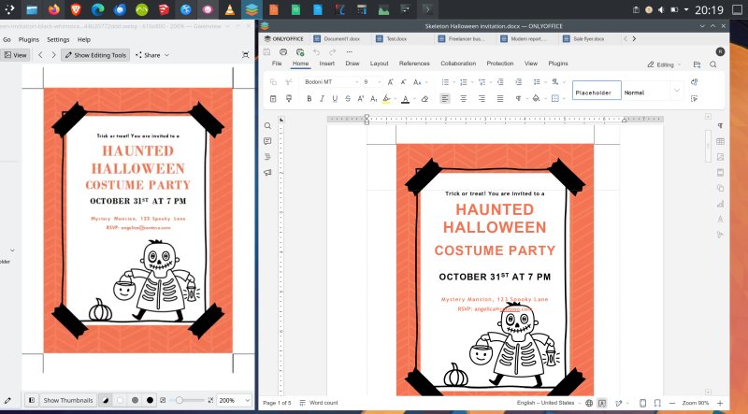Switch to the Layout tab

[380, 64]
